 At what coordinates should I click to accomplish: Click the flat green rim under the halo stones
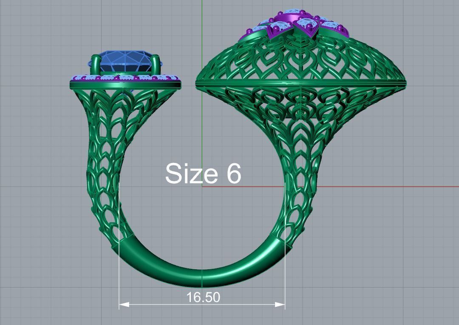(x=126, y=85)
